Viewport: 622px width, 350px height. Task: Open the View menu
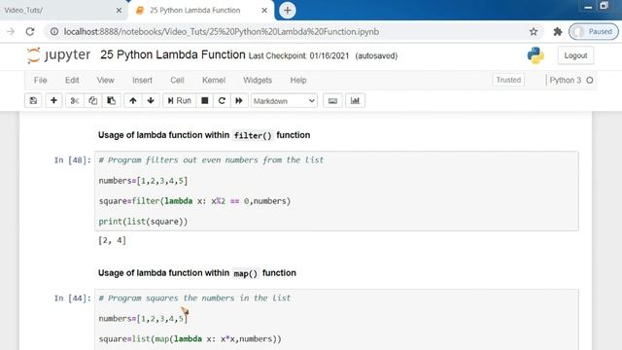(x=106, y=80)
